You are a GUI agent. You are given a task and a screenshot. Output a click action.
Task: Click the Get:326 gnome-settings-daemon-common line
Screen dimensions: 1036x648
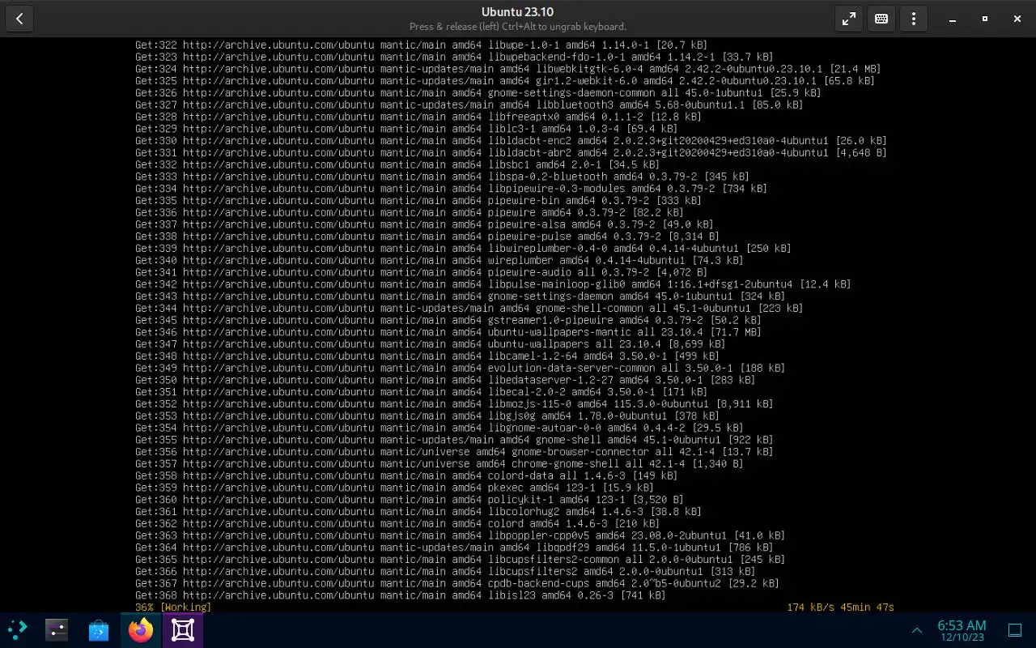click(x=478, y=93)
